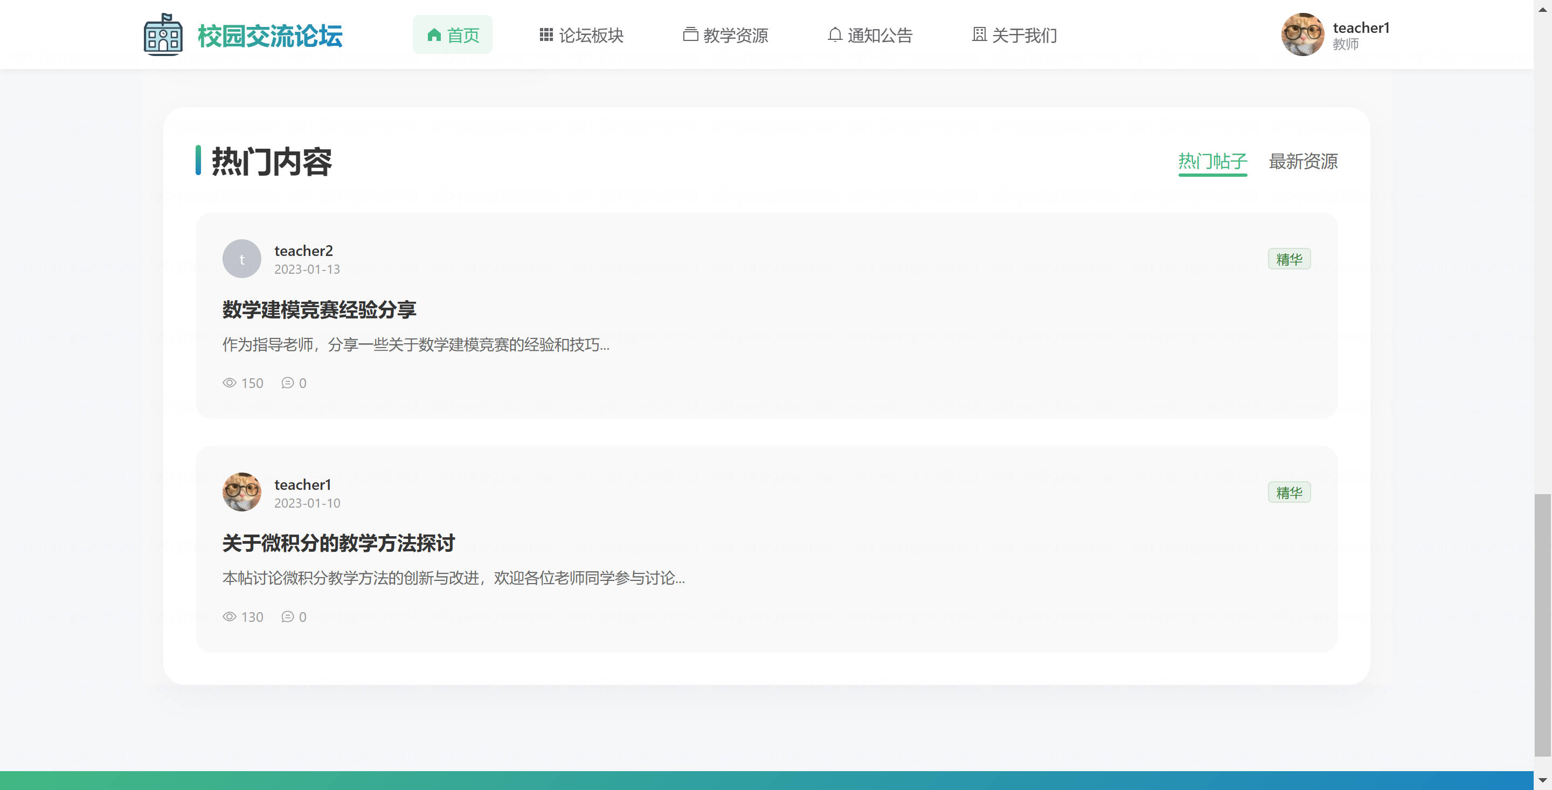Image resolution: width=1552 pixels, height=790 pixels.
Task: Click the home icon in navigation
Action: (434, 35)
